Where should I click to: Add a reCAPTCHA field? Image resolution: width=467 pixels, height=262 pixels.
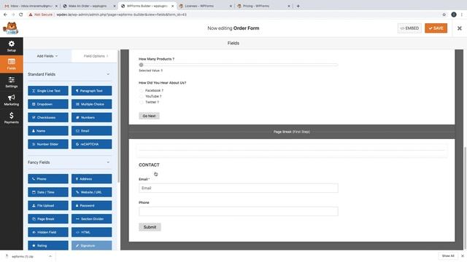tap(91, 144)
